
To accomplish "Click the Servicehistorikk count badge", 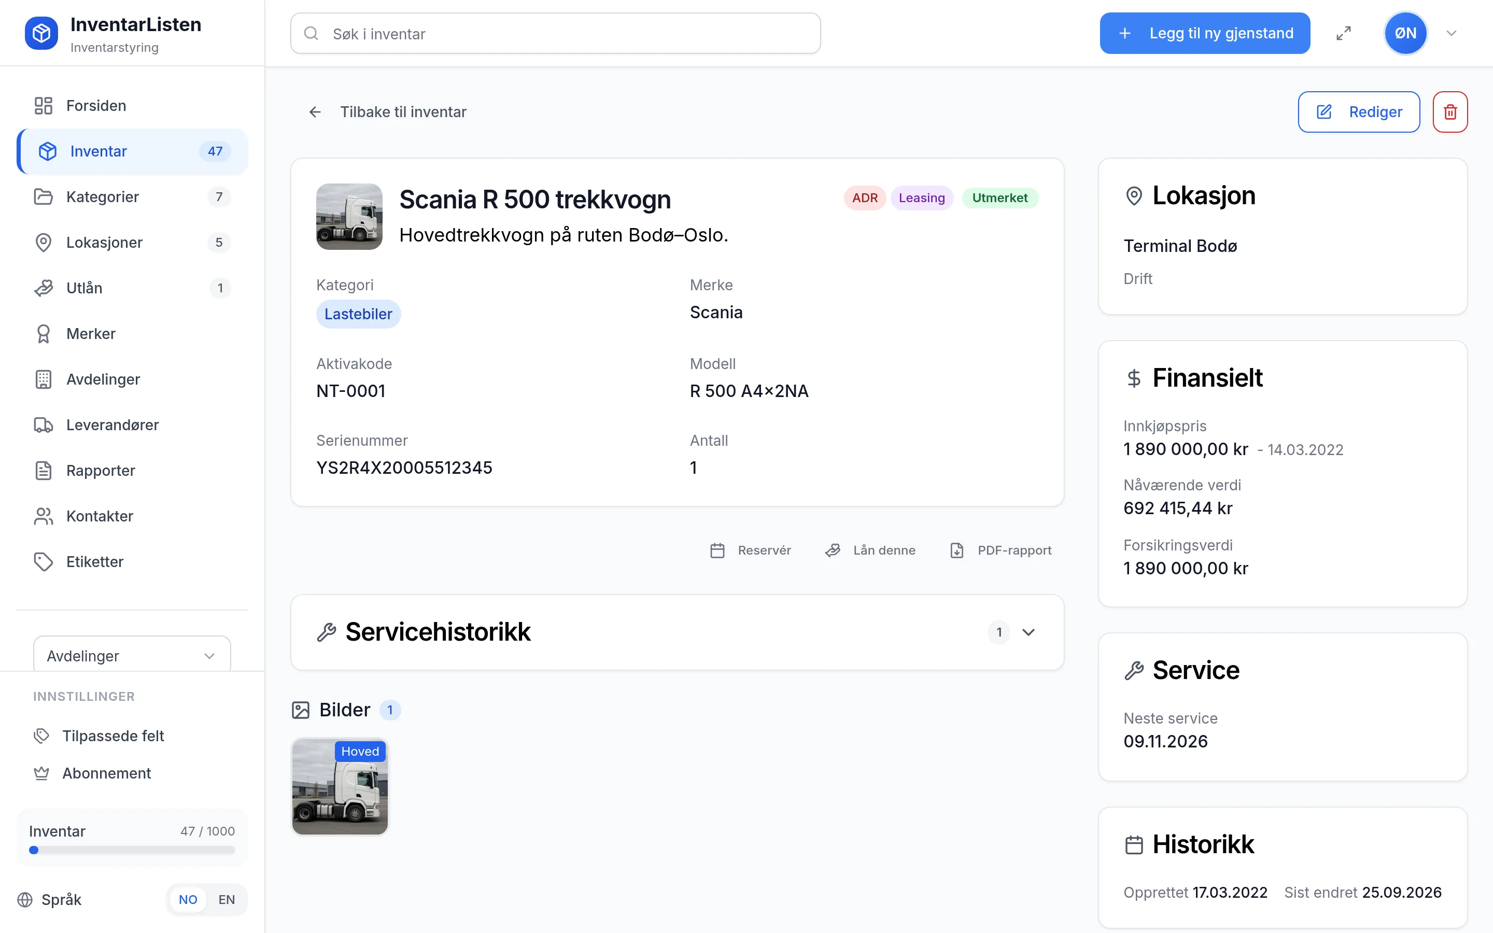I will click(x=999, y=632).
